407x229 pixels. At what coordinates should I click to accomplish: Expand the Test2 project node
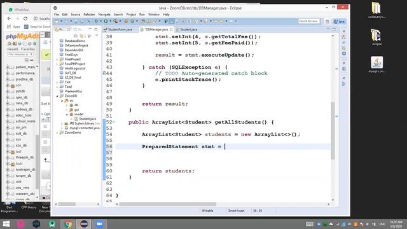[x=57, y=87]
